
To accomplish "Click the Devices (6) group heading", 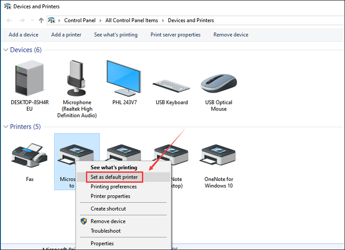I will [x=26, y=50].
